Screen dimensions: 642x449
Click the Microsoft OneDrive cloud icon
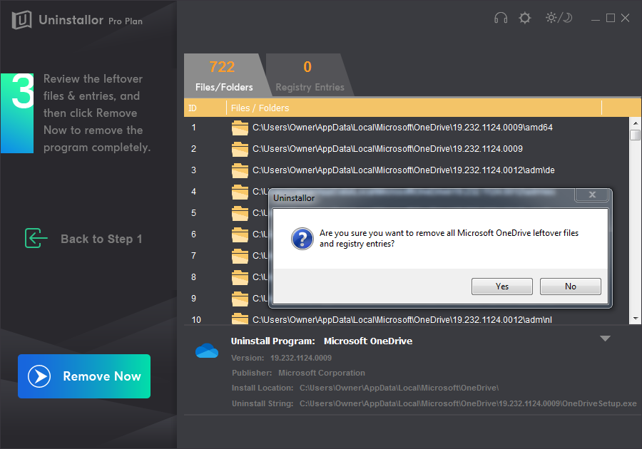pos(207,351)
